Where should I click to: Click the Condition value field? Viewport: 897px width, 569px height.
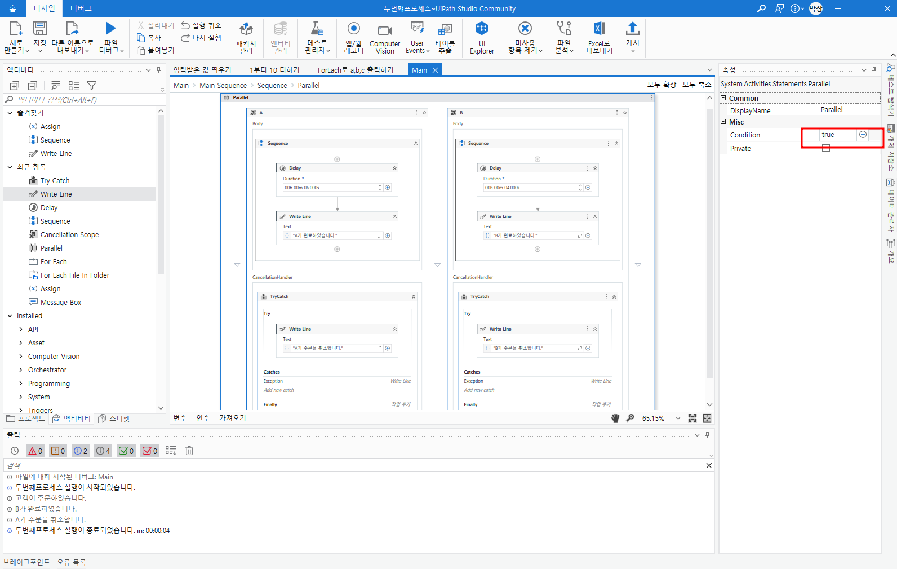click(838, 135)
